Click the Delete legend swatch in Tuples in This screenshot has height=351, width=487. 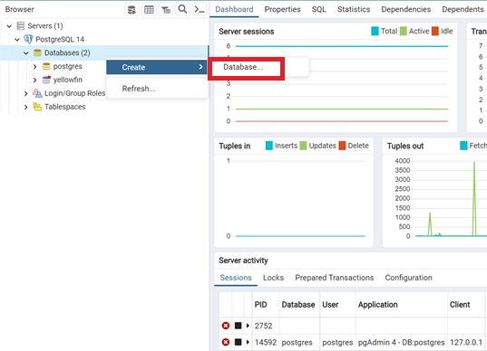point(342,146)
